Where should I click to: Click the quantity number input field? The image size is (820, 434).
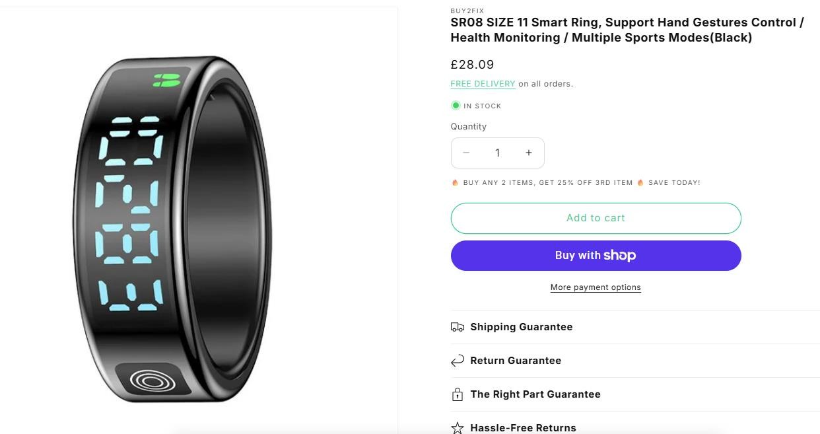(x=497, y=153)
